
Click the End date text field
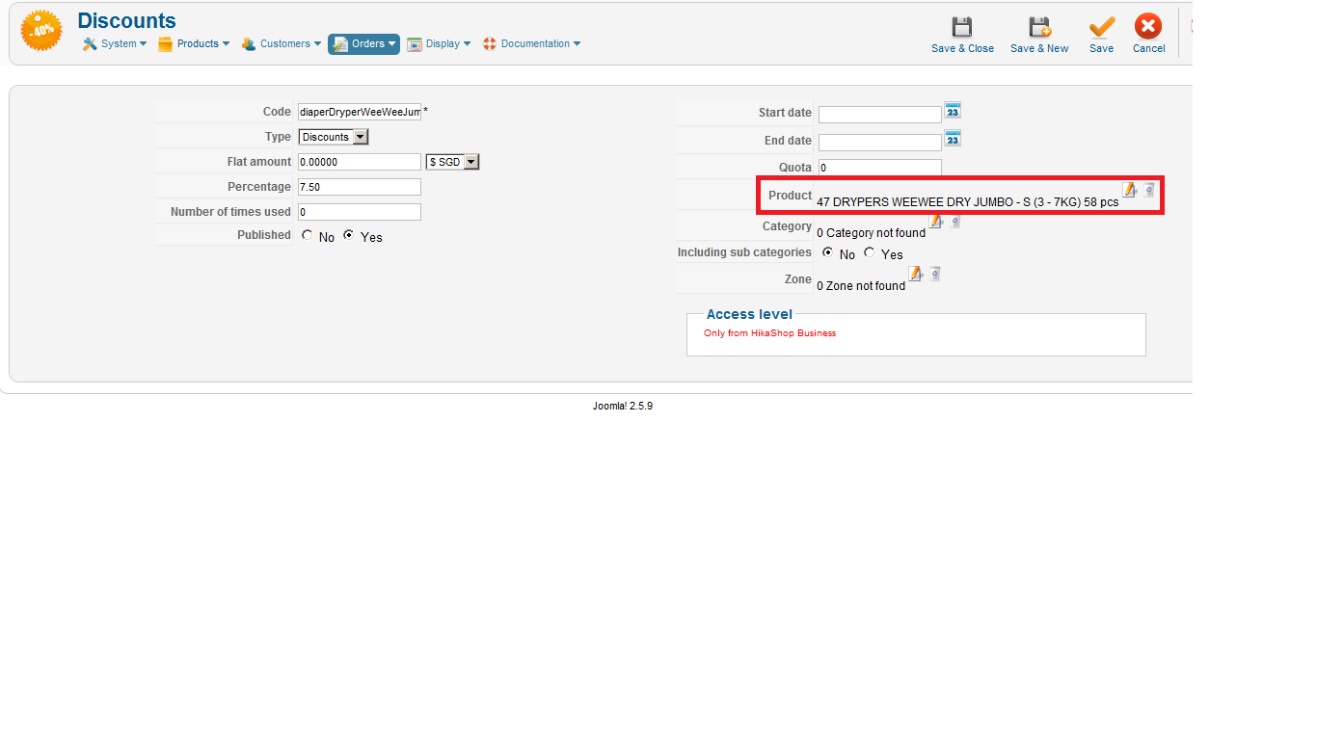click(x=880, y=143)
